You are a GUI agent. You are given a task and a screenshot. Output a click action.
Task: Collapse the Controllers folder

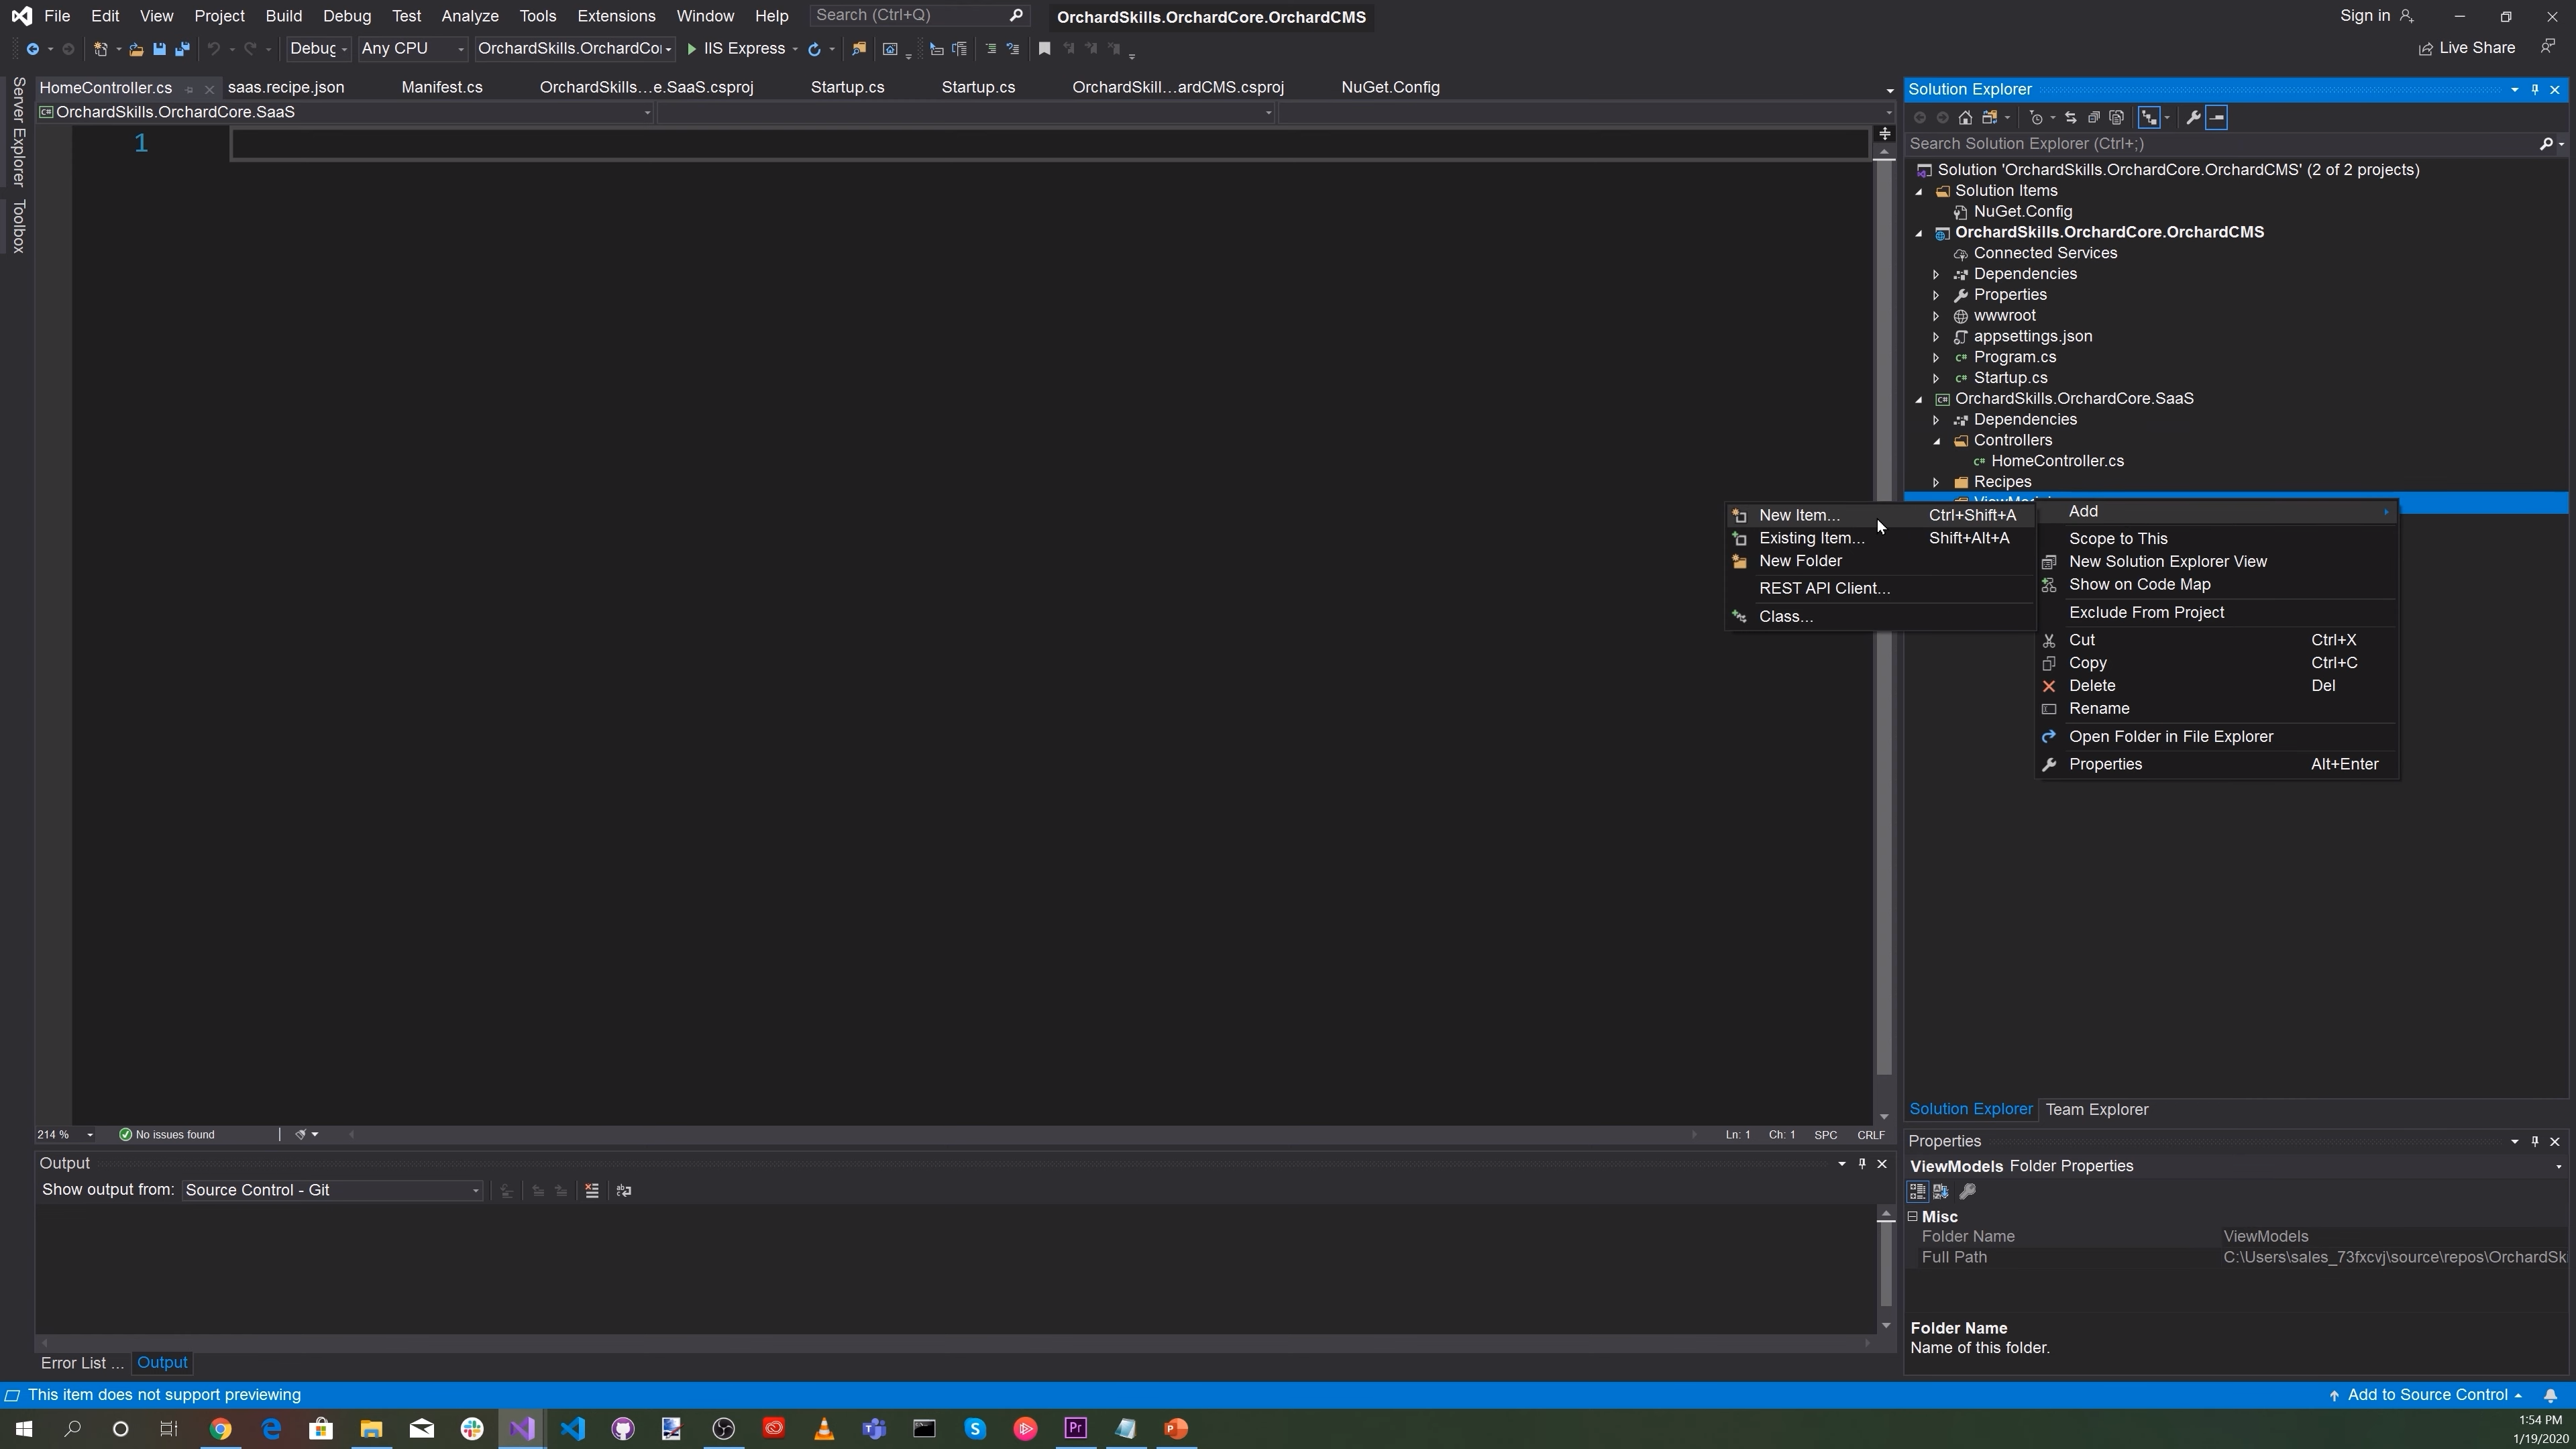(x=1937, y=441)
